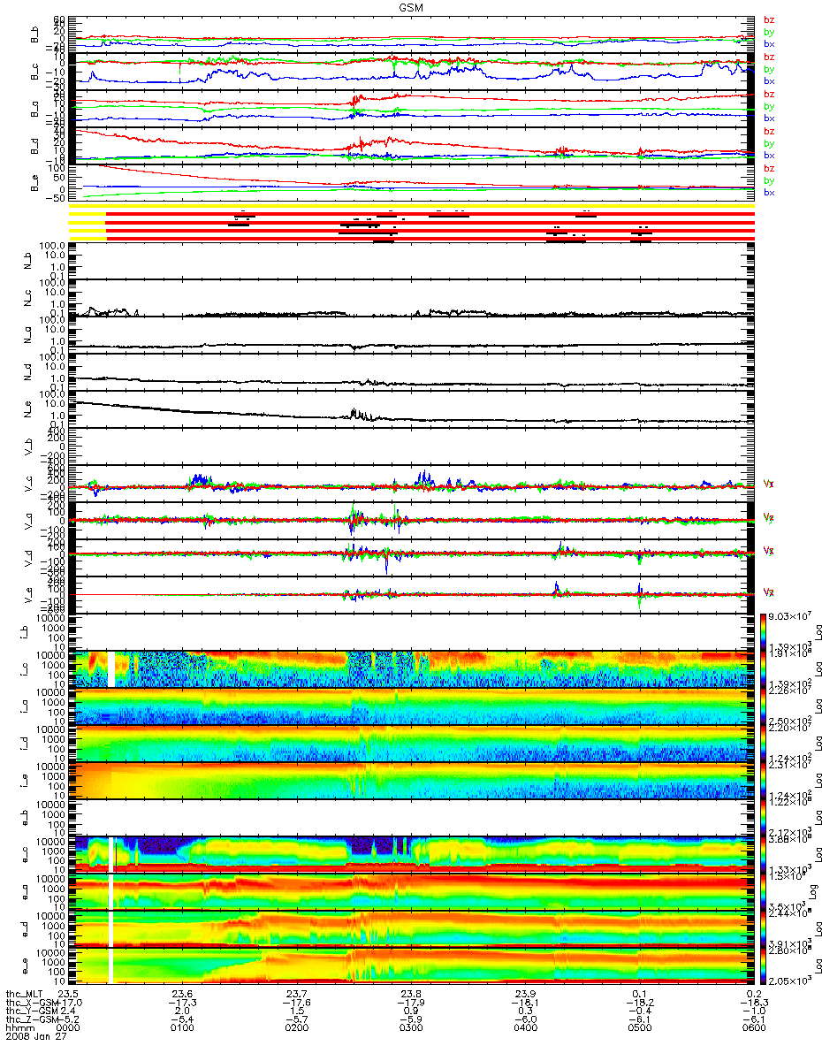Click the GSM plot title
822x1061 pixels.
(x=412, y=7)
